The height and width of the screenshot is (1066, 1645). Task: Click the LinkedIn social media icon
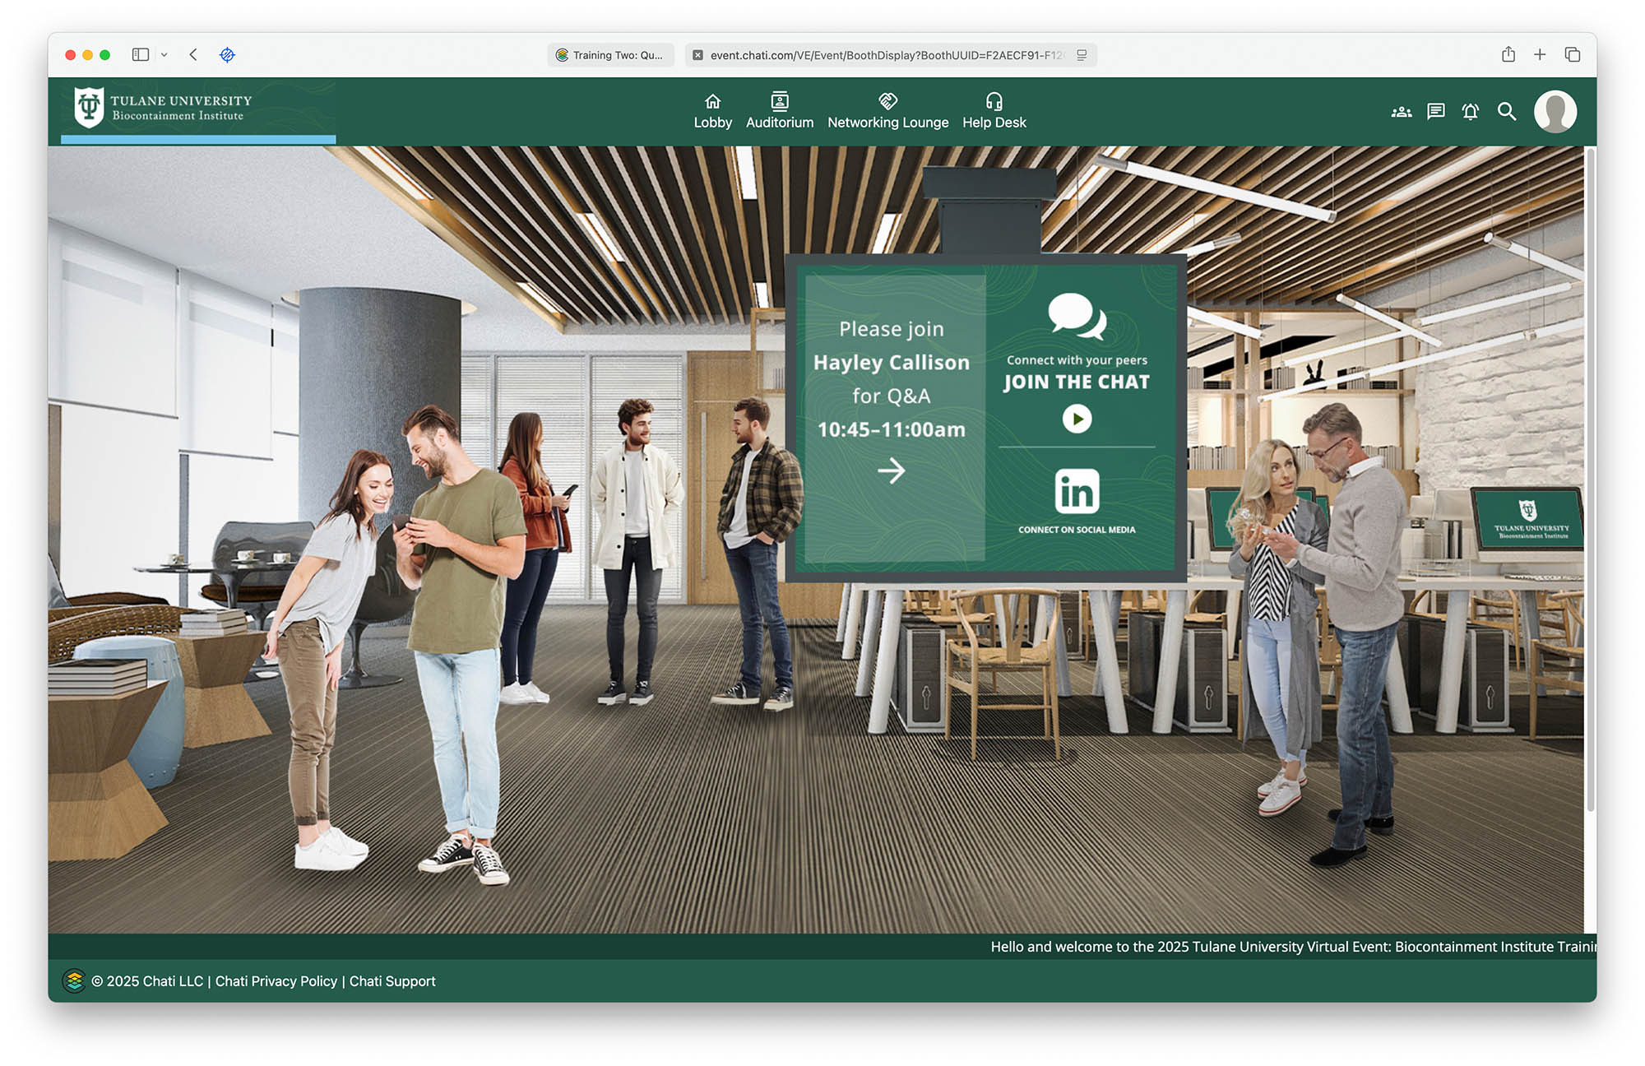click(1076, 492)
